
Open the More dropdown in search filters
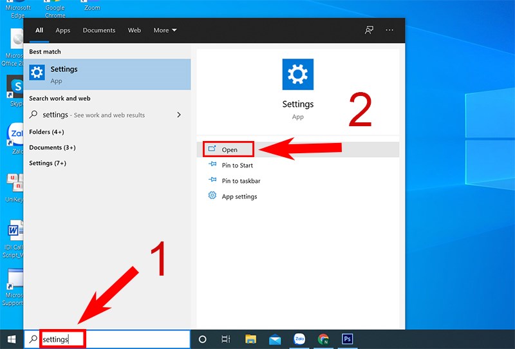coord(165,30)
